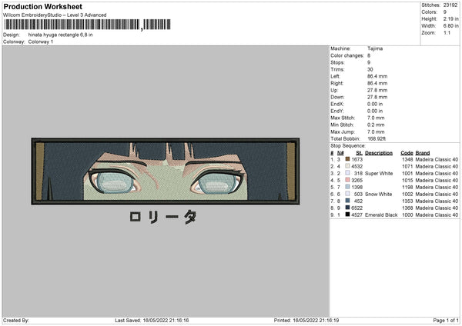Viewport: 462px width, 326px height.
Task: Click the Colors value 9
Action: tap(445, 12)
